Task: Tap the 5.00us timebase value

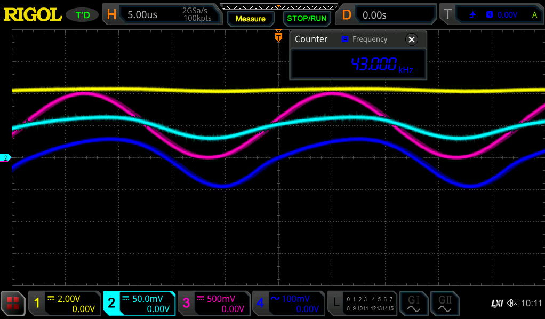Action: point(142,15)
